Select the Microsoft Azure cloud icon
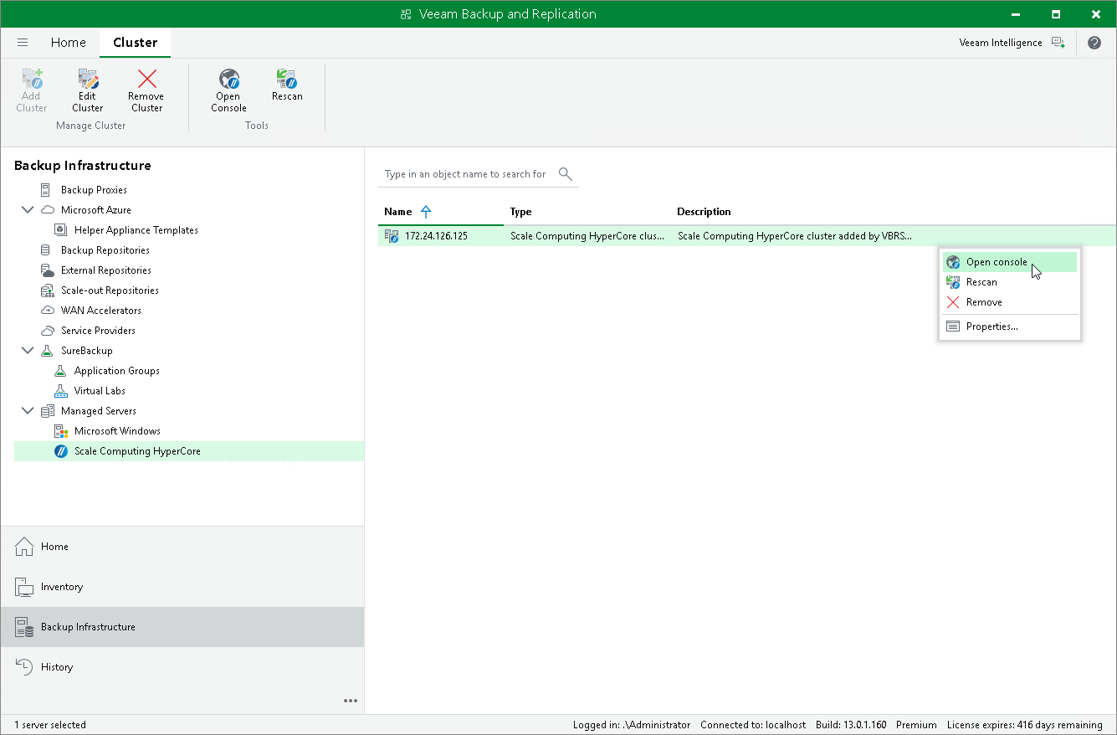This screenshot has width=1117, height=735. 47,210
